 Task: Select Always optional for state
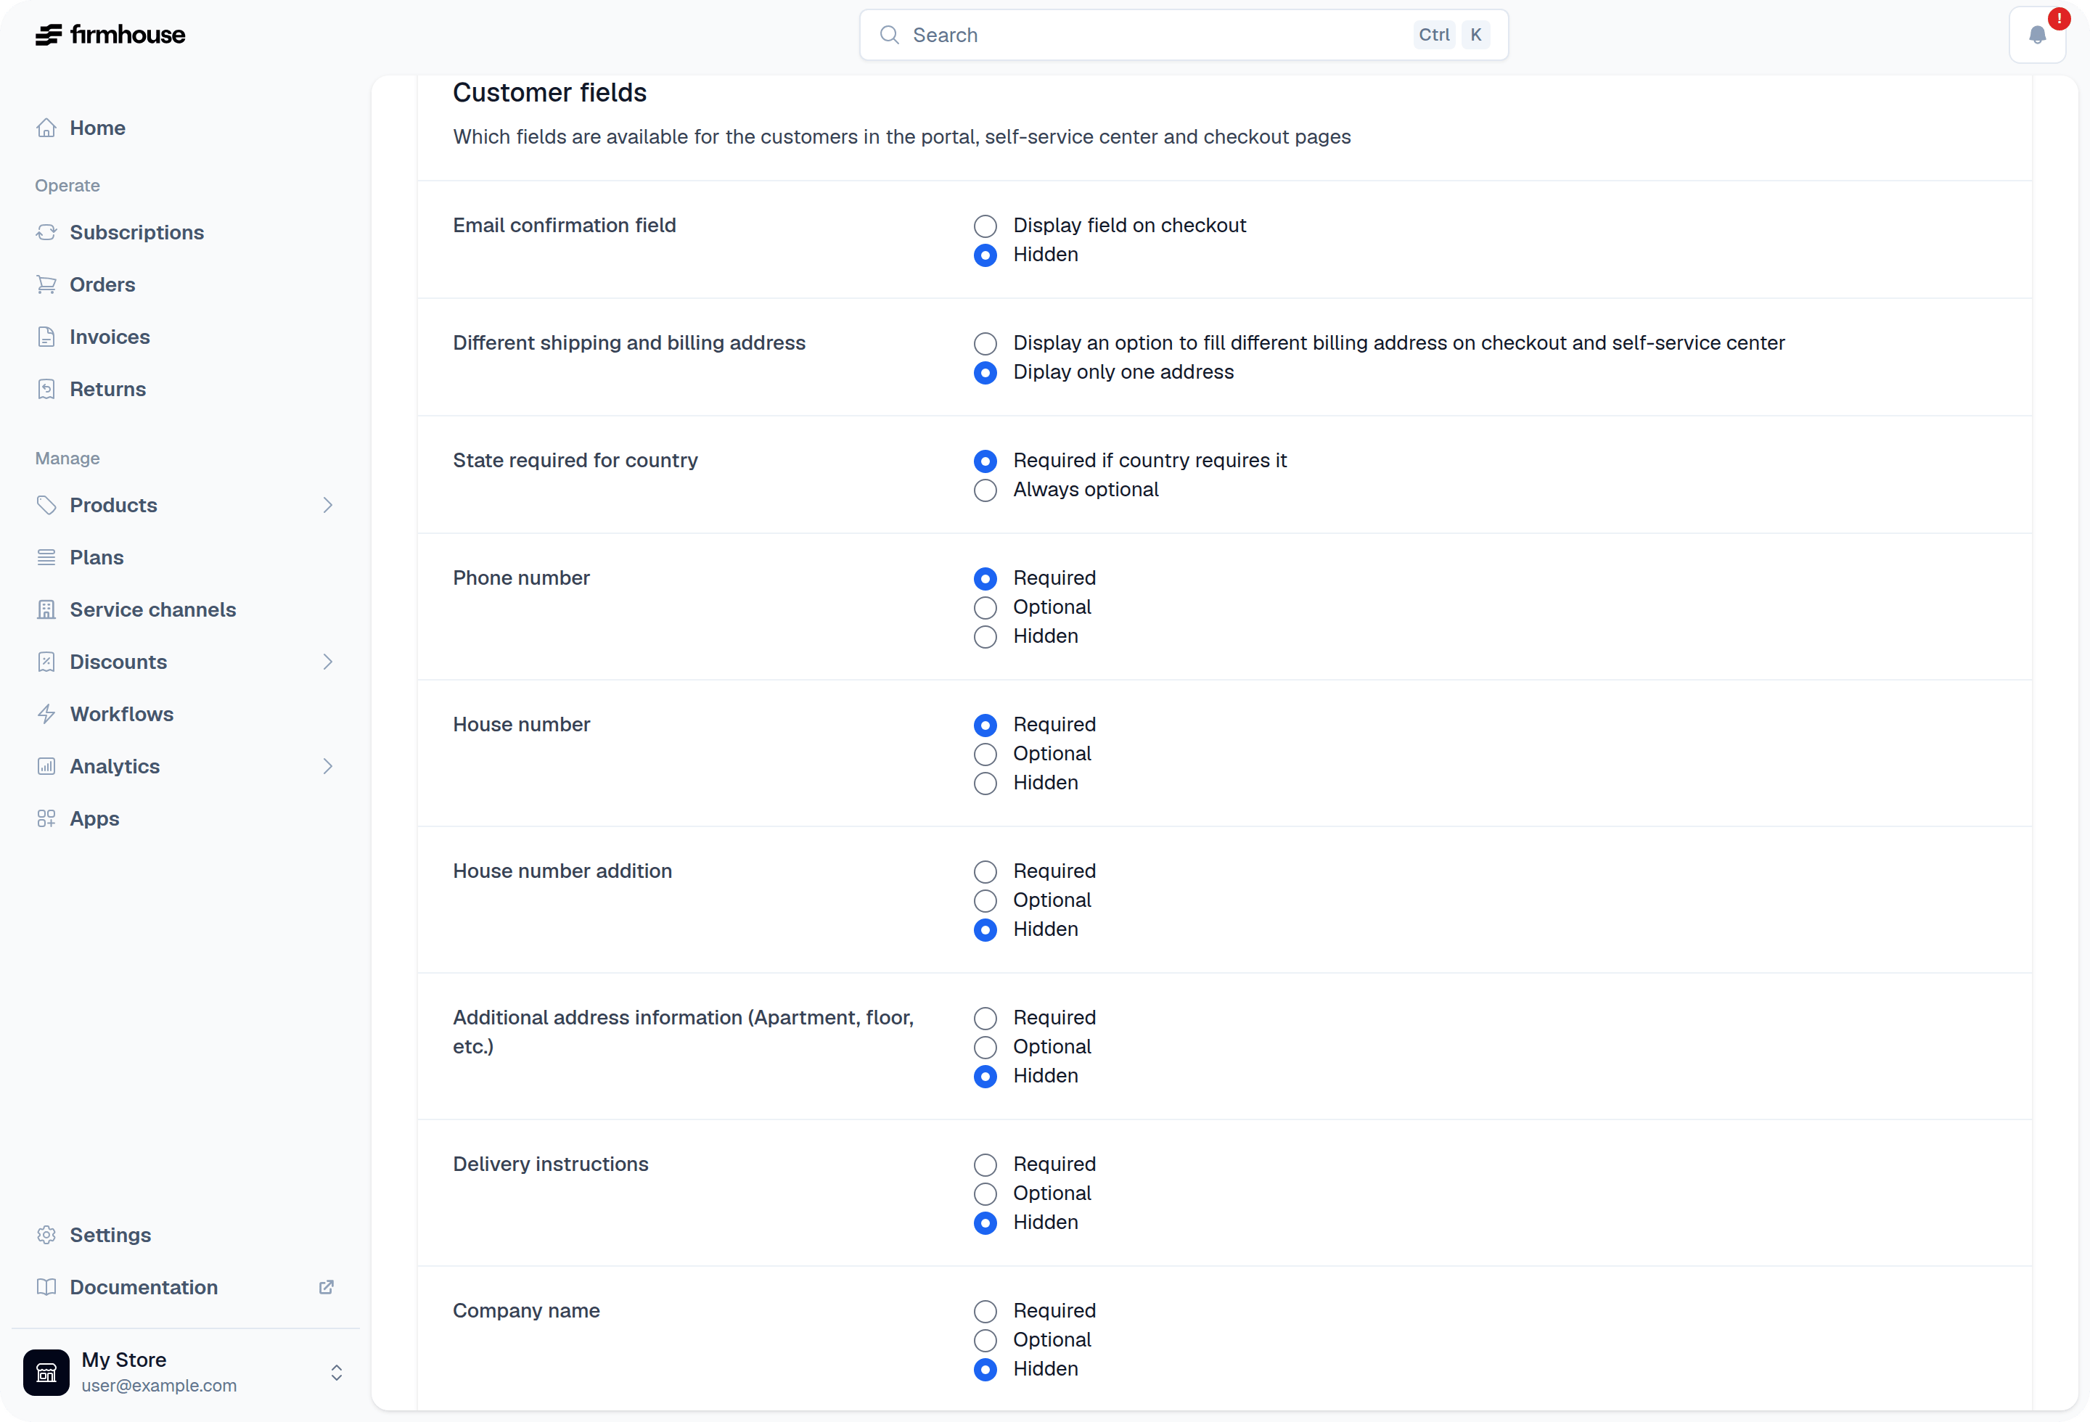pyautogui.click(x=985, y=490)
